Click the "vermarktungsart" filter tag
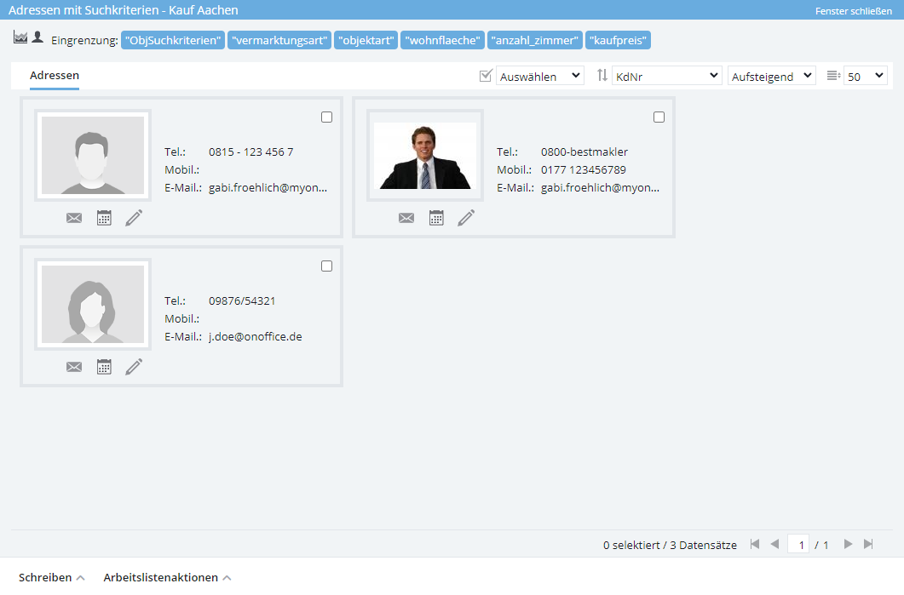The image size is (904, 595). point(279,40)
